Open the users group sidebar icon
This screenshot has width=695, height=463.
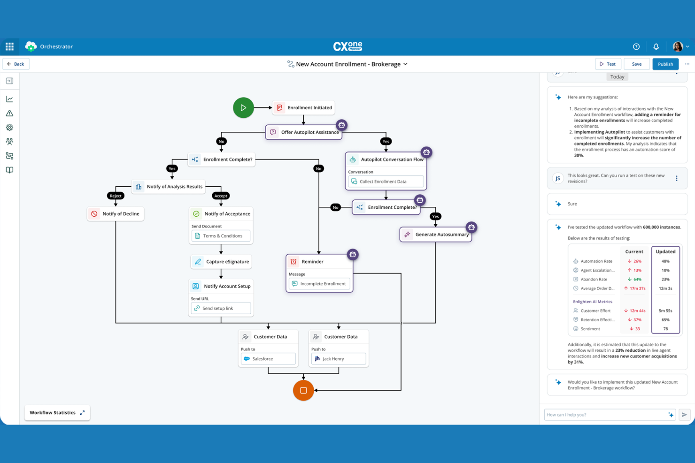point(9,141)
